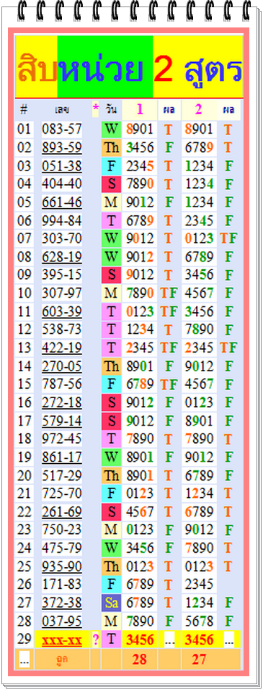
Task: Click the green W day cell in row 01
Action: click(x=112, y=129)
